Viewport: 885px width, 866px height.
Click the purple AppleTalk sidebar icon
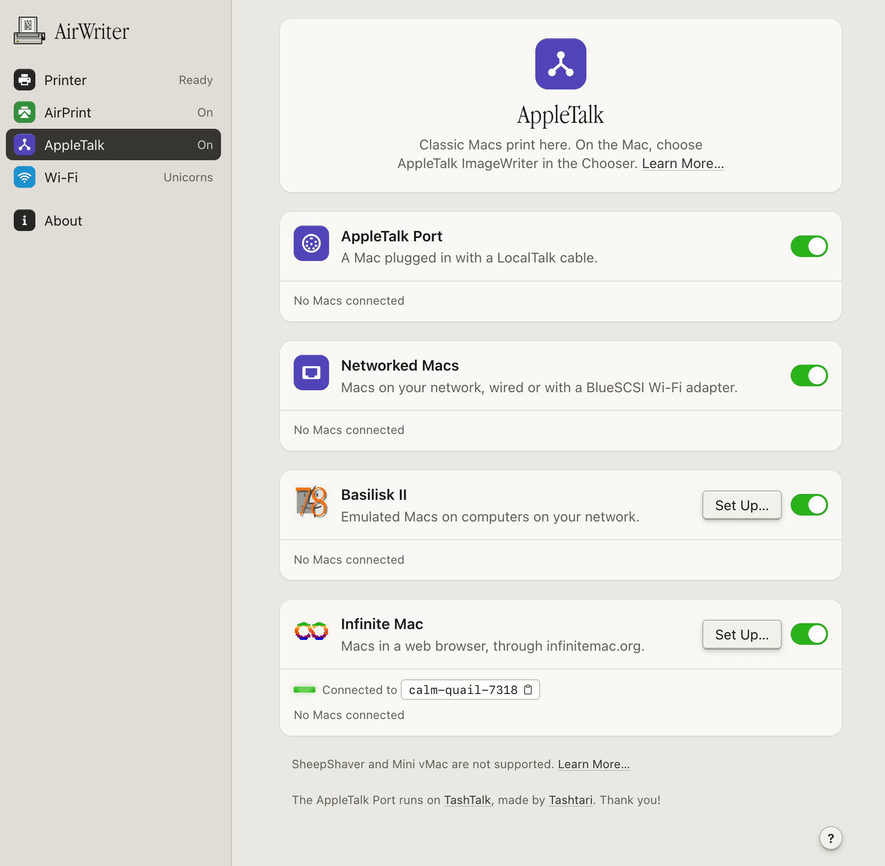tap(25, 144)
